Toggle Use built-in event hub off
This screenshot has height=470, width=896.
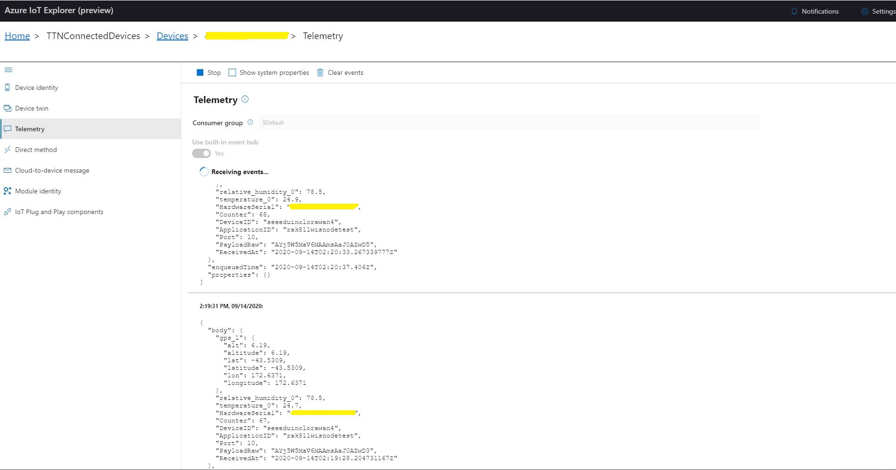click(x=201, y=153)
